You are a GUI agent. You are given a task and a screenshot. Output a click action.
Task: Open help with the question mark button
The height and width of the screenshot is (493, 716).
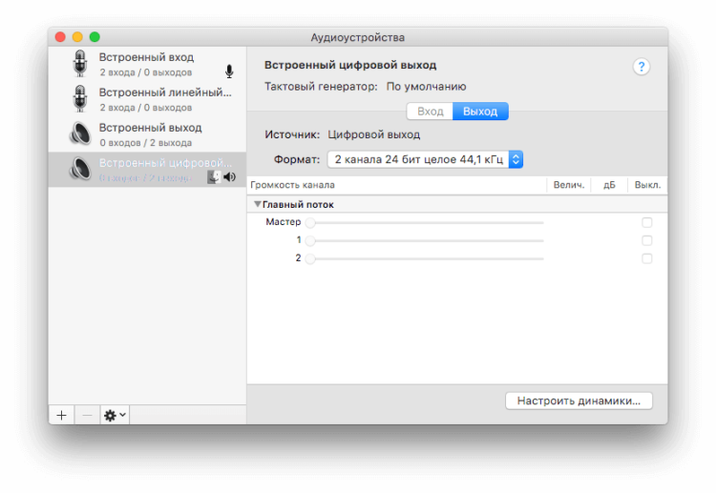[642, 67]
